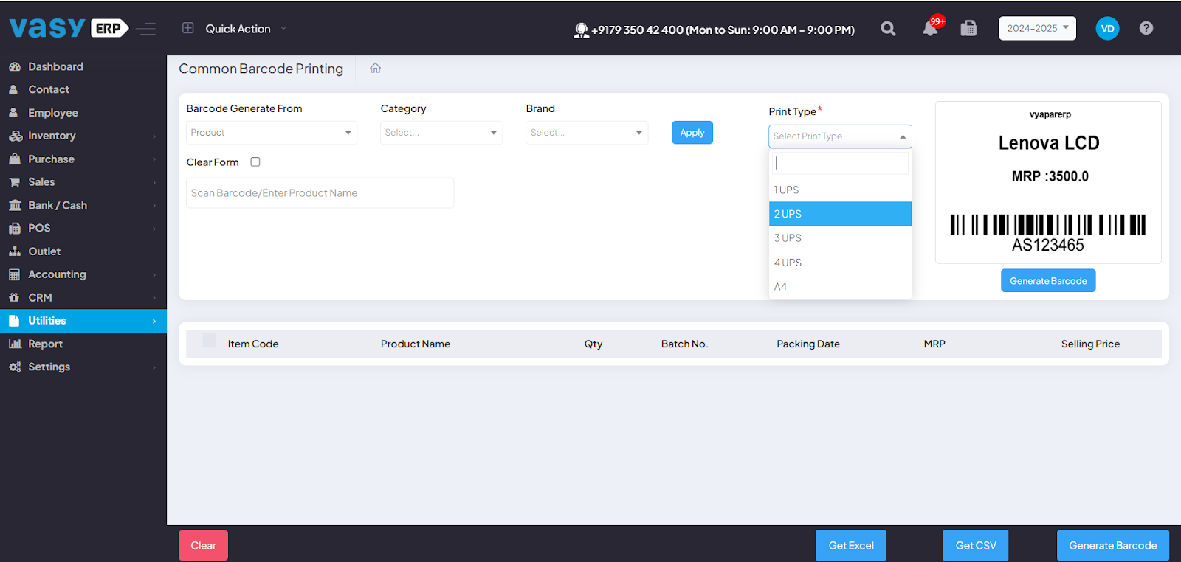Click the print type search box
Image resolution: width=1181 pixels, height=562 pixels.
coord(840,163)
